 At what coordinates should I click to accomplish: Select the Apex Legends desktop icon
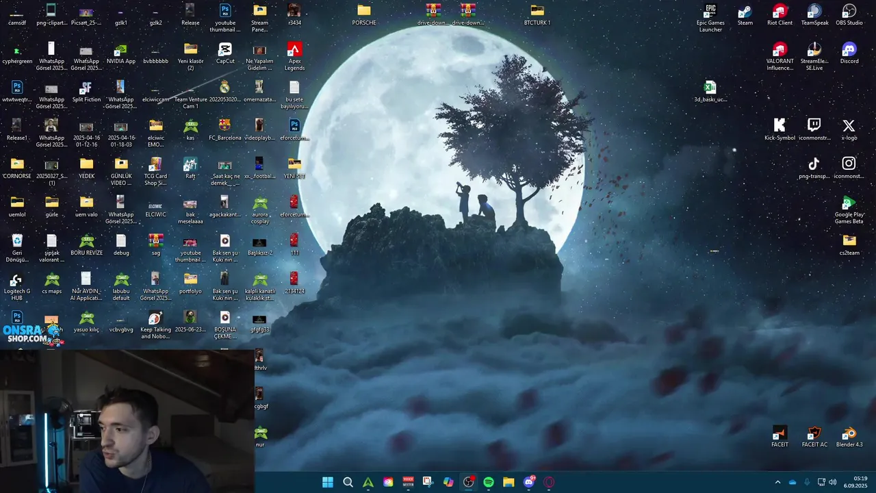tap(294, 56)
